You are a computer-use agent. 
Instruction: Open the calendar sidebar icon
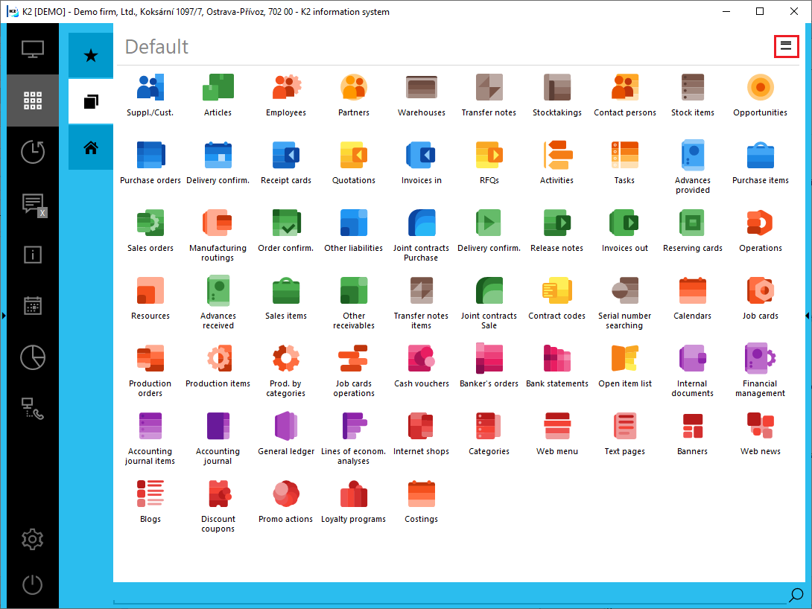(x=33, y=306)
